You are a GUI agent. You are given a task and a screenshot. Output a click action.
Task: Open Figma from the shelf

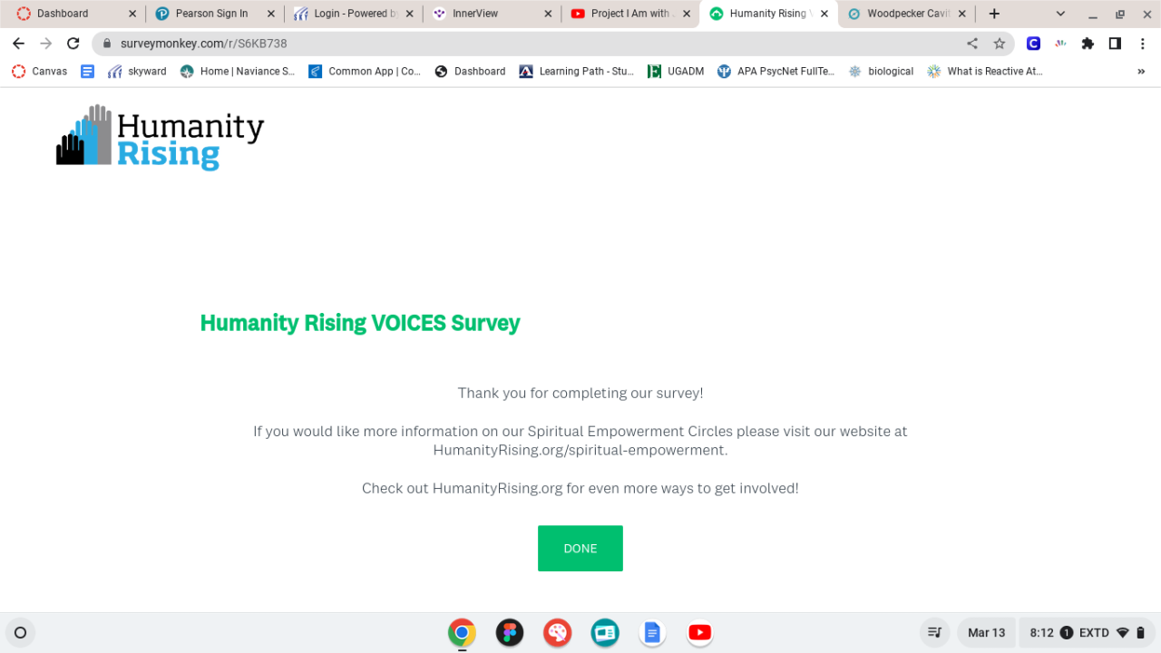pyautogui.click(x=510, y=633)
